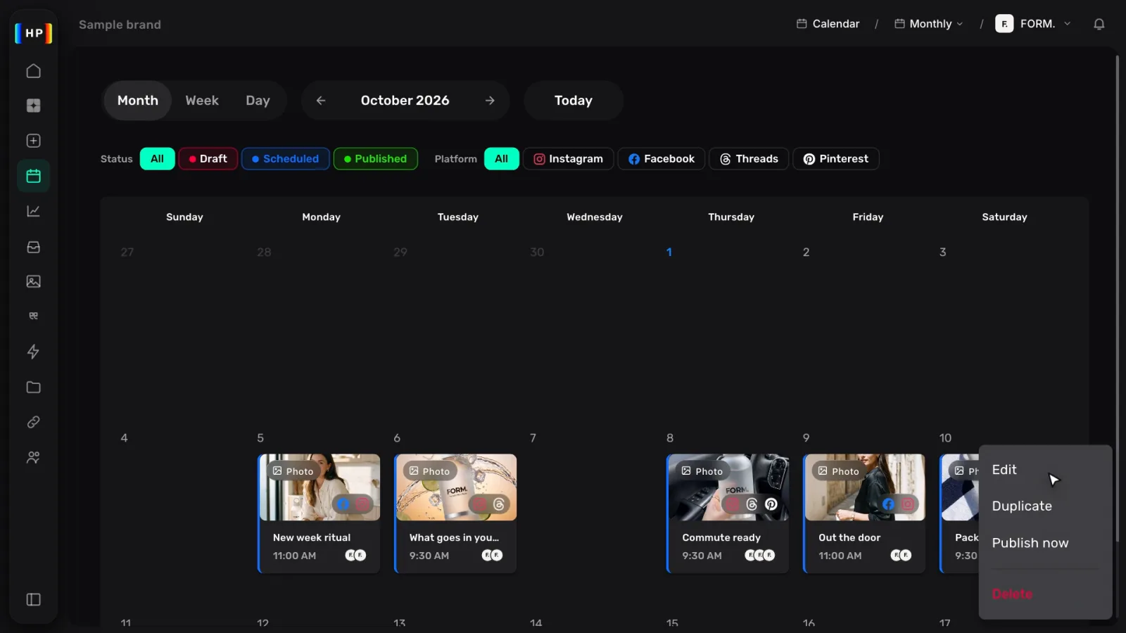Viewport: 1126px width, 633px height.
Task: Click the October 2026 month label
Action: (x=405, y=101)
